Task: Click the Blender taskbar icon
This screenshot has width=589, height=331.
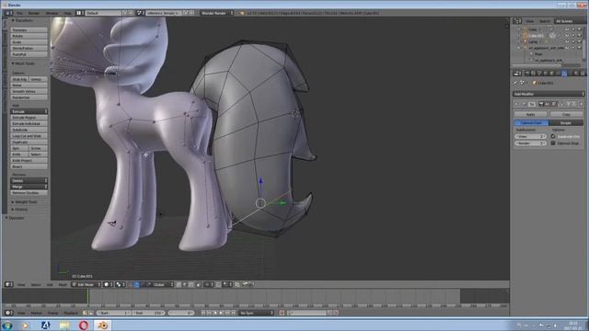Action: click(x=102, y=325)
